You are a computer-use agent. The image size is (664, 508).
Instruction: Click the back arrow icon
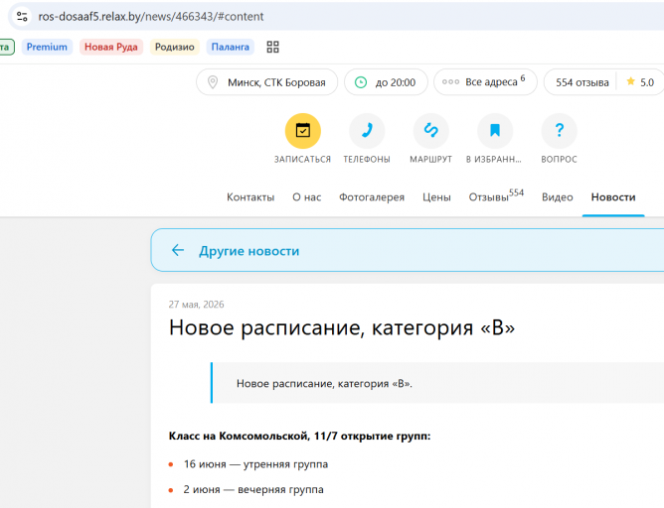coord(178,250)
